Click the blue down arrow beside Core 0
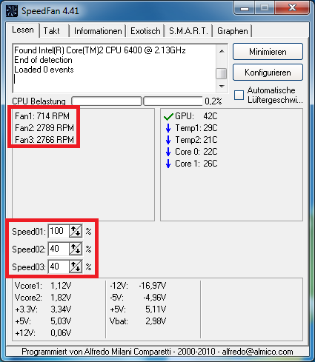This screenshot has height=362, width=315. click(x=168, y=152)
